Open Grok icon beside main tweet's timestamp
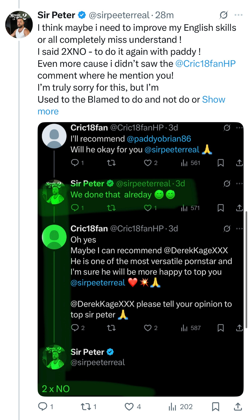Screen dimensions: 249x420 click(223, 15)
